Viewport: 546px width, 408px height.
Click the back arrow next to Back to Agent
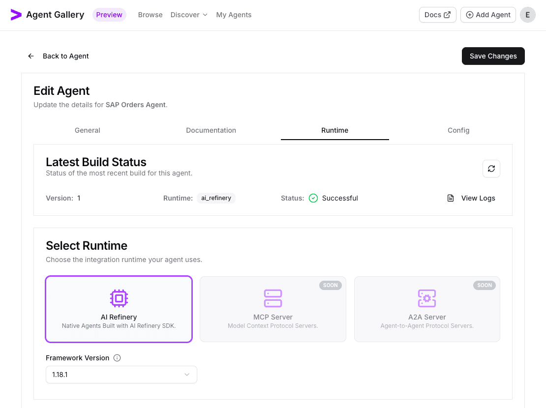pyautogui.click(x=30, y=56)
